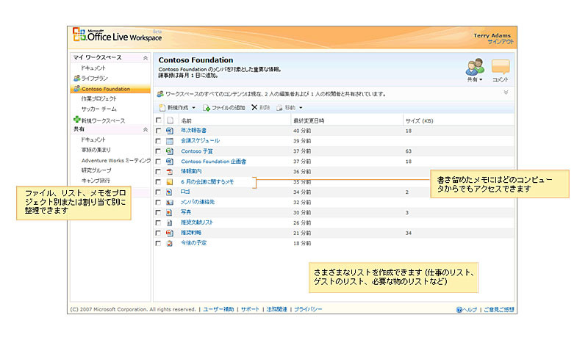
Task: Tick the checkbox for 情報案内
Action: (158, 172)
